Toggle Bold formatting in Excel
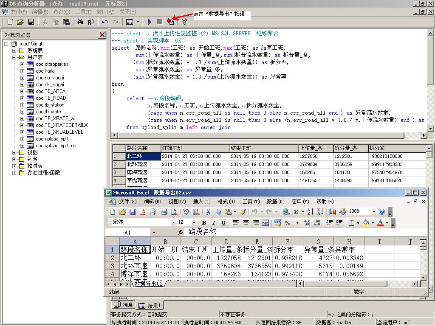 (204, 222)
